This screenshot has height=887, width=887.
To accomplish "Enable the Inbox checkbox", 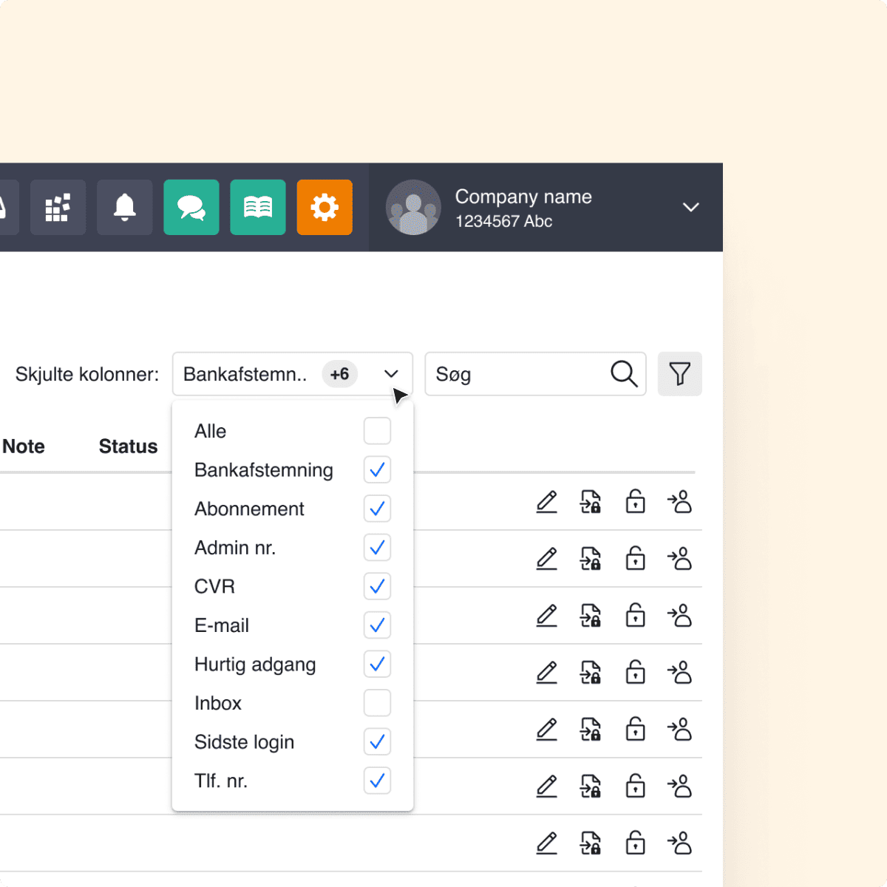I will click(377, 703).
